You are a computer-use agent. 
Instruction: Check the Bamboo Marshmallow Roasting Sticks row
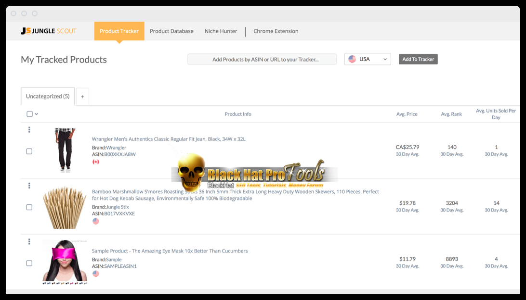(x=29, y=207)
